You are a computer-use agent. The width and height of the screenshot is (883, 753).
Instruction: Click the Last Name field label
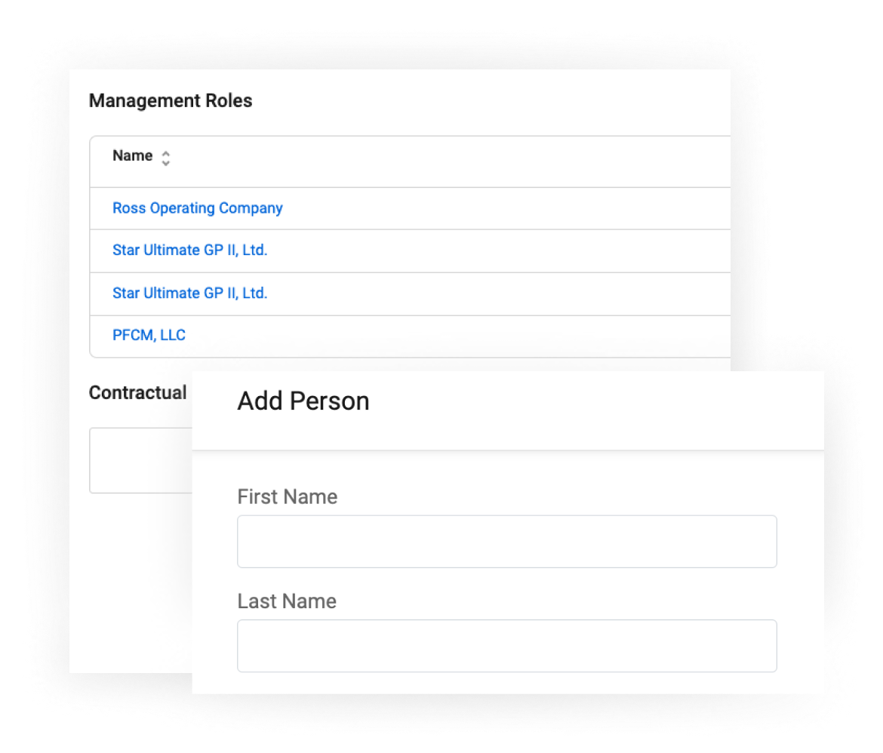[x=286, y=601]
